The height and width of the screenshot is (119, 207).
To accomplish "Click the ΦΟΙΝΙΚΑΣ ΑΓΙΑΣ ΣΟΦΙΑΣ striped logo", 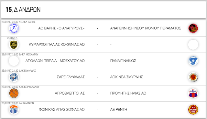I will pyautogui.click(x=14, y=110).
